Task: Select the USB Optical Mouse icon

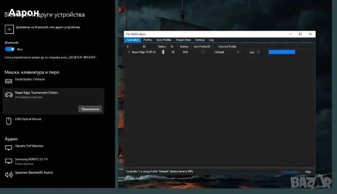Action: [x=8, y=121]
